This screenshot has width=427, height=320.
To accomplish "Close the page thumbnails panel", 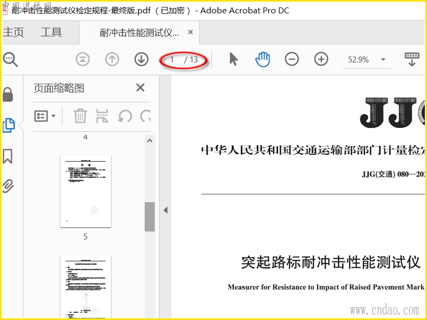I will point(140,87).
